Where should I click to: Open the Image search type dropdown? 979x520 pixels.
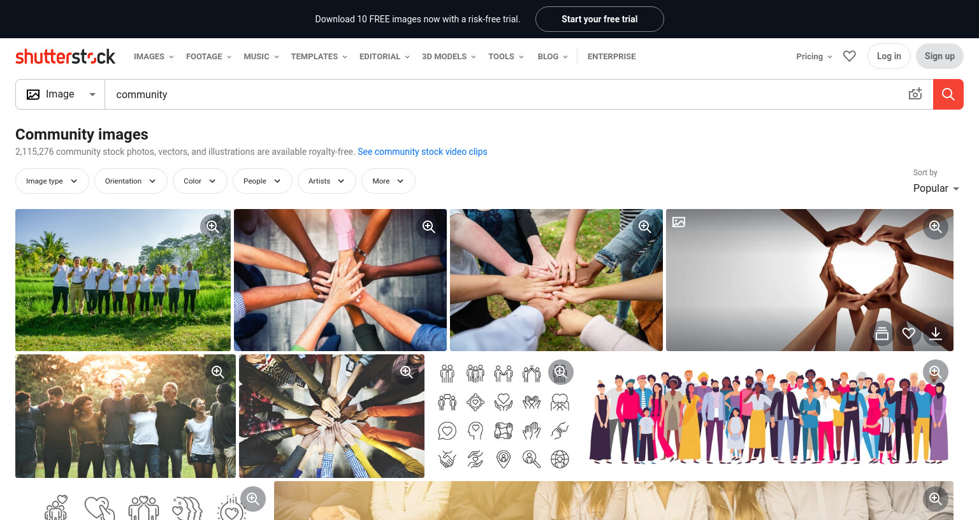(61, 94)
